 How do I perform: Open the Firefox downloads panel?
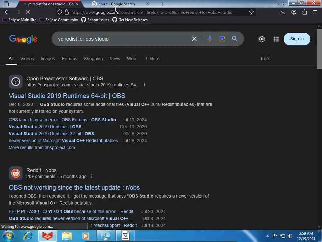coord(283,12)
